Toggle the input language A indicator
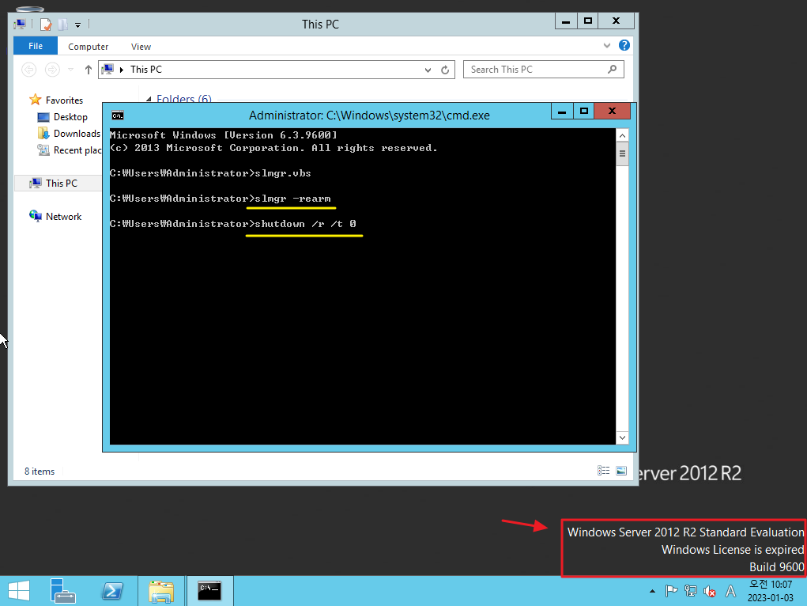This screenshot has height=606, width=807. pos(730,591)
